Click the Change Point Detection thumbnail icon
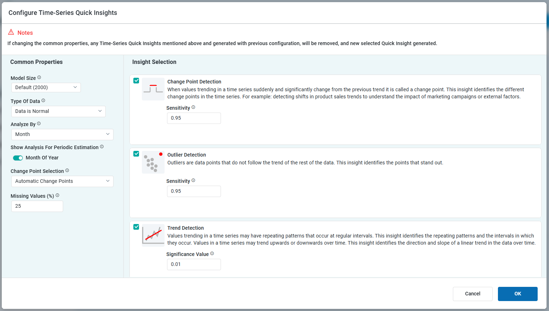The height and width of the screenshot is (311, 549). point(153,89)
